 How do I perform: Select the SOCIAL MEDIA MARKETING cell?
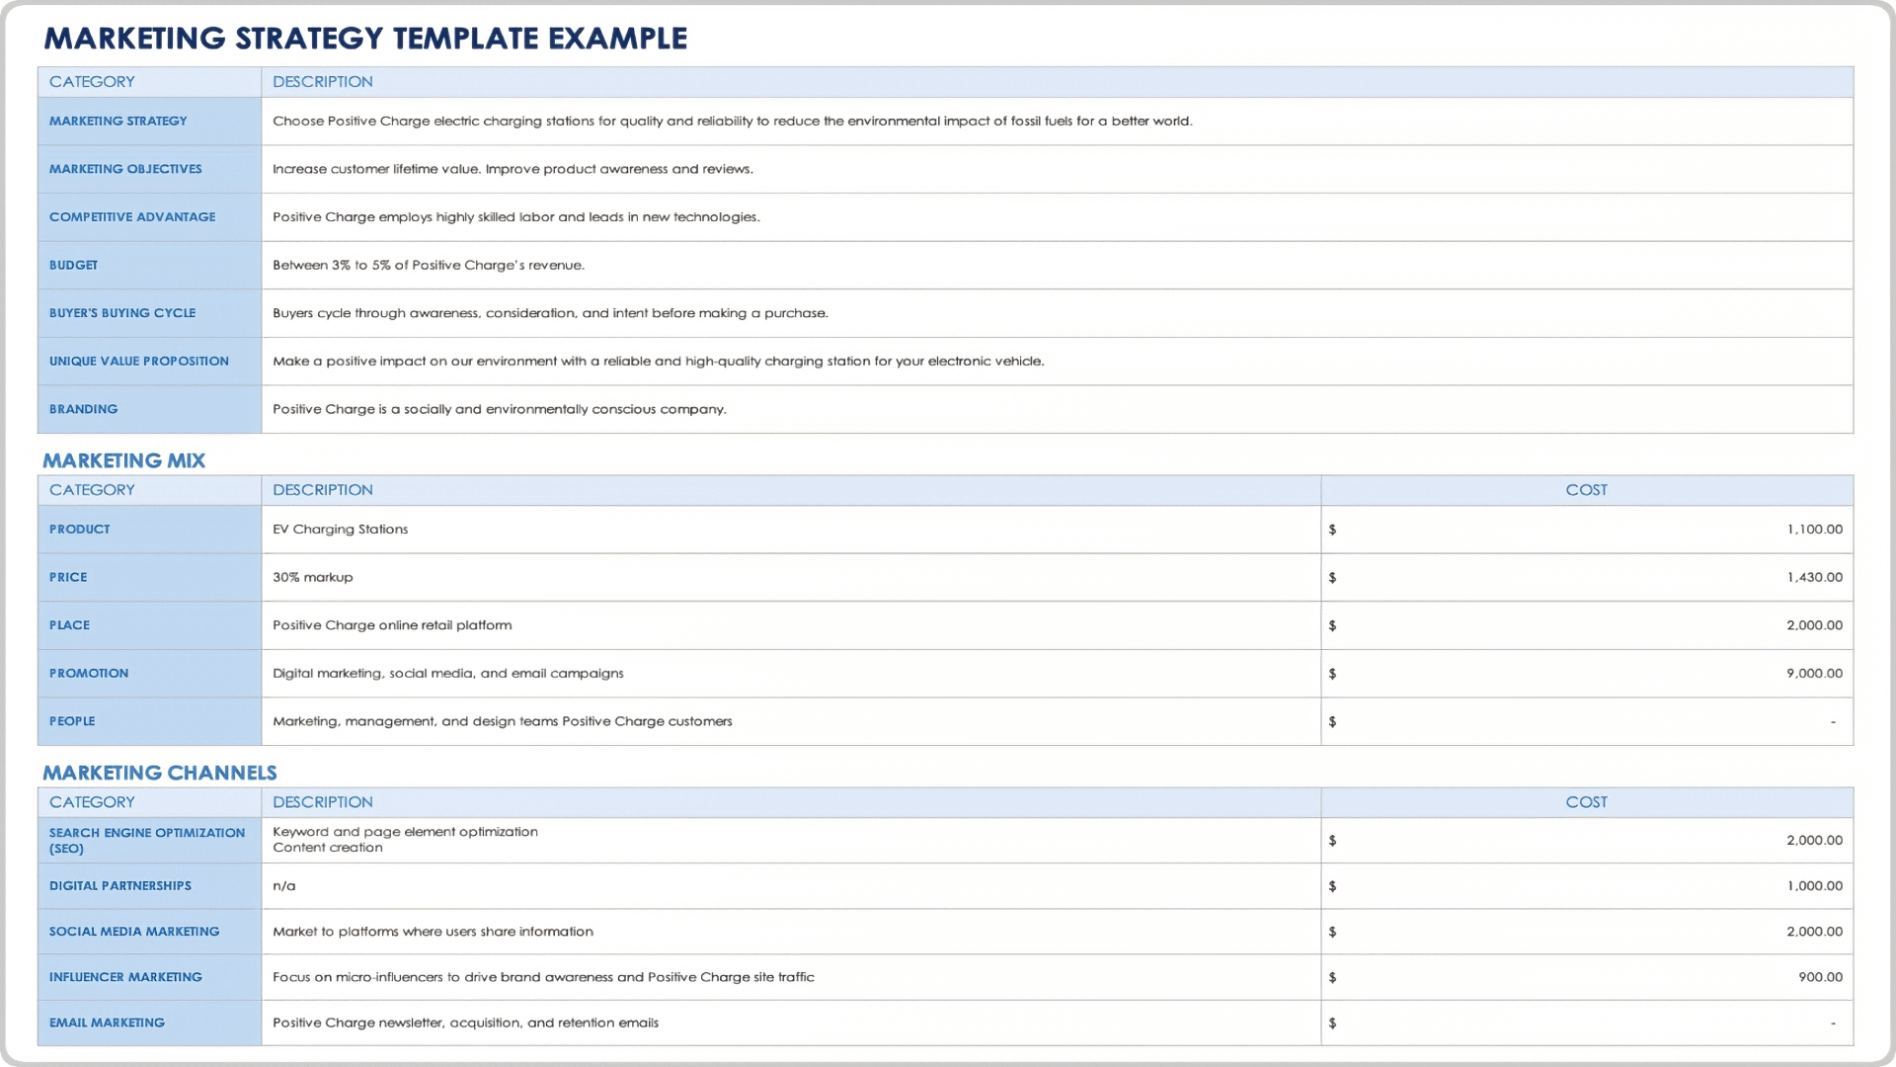149,932
